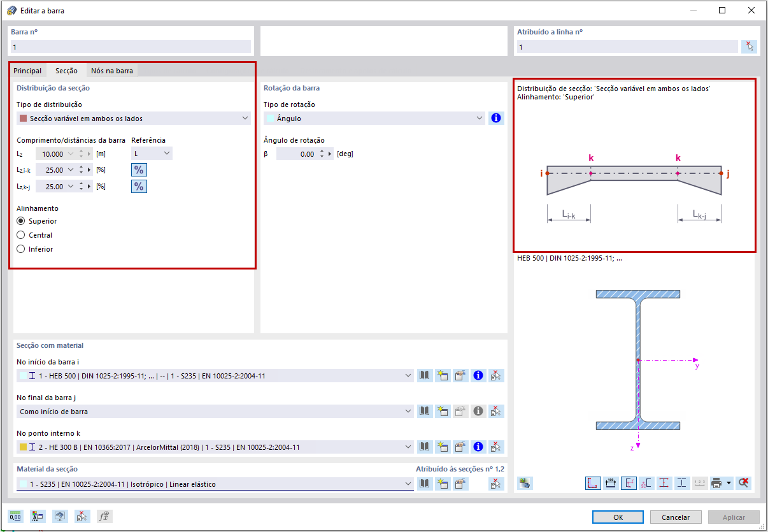Switch to the Secção tab
This screenshot has width=768, height=532.
[x=66, y=71]
